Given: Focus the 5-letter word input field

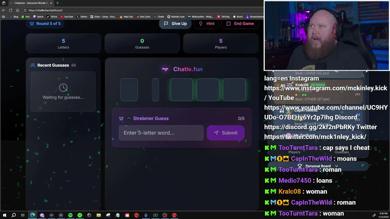Looking at the screenshot, I should pos(161,133).
